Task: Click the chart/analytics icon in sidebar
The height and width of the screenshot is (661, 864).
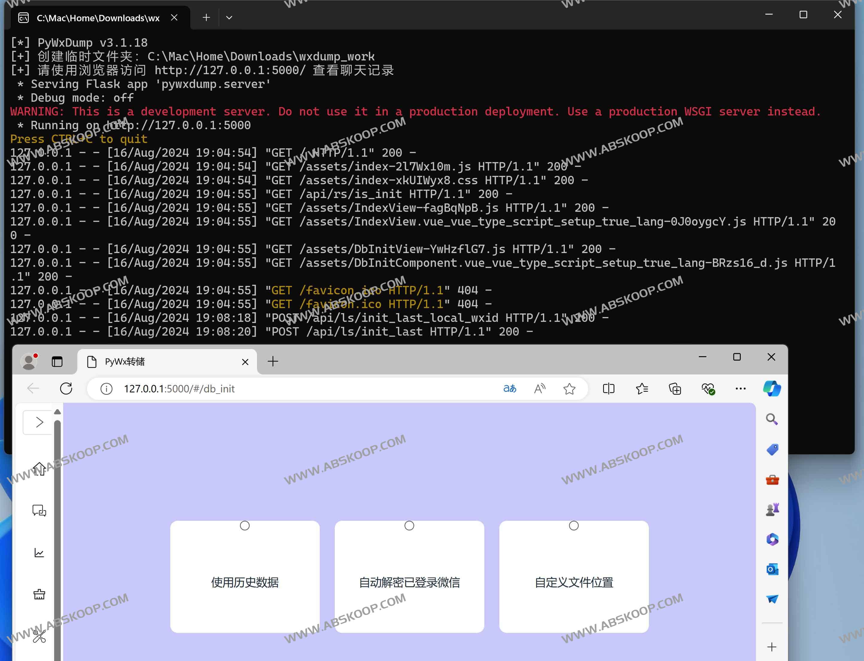Action: click(39, 553)
